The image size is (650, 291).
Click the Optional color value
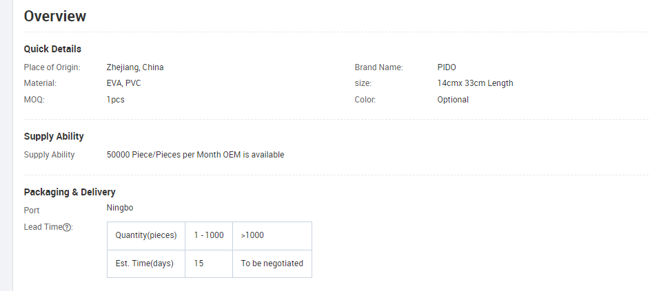click(x=453, y=100)
